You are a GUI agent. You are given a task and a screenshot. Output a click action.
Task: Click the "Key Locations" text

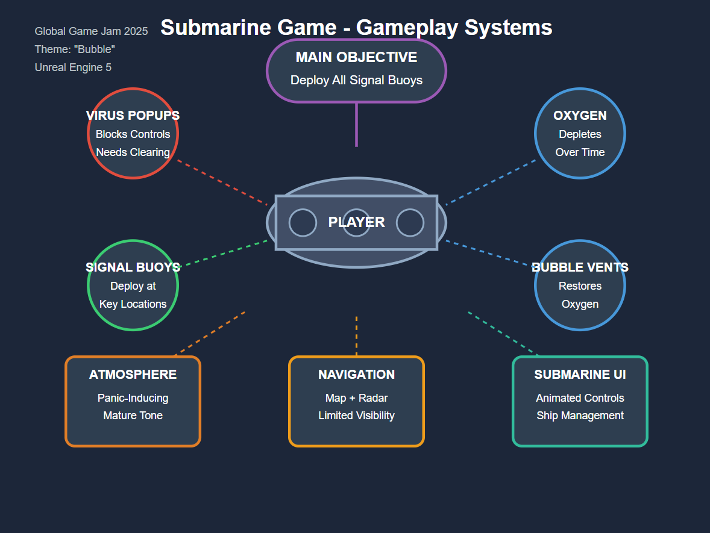point(133,304)
